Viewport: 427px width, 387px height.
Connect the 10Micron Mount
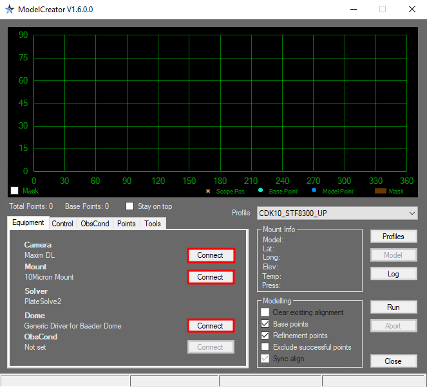pyautogui.click(x=211, y=277)
